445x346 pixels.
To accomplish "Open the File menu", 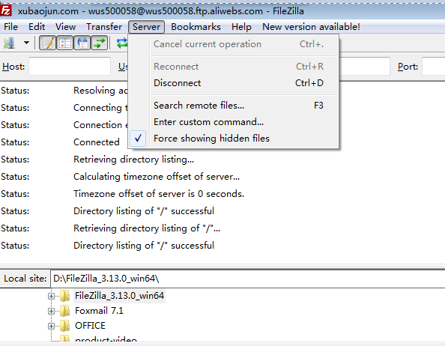I will (x=10, y=27).
